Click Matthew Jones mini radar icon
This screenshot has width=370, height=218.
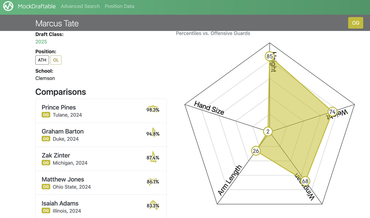(x=153, y=181)
